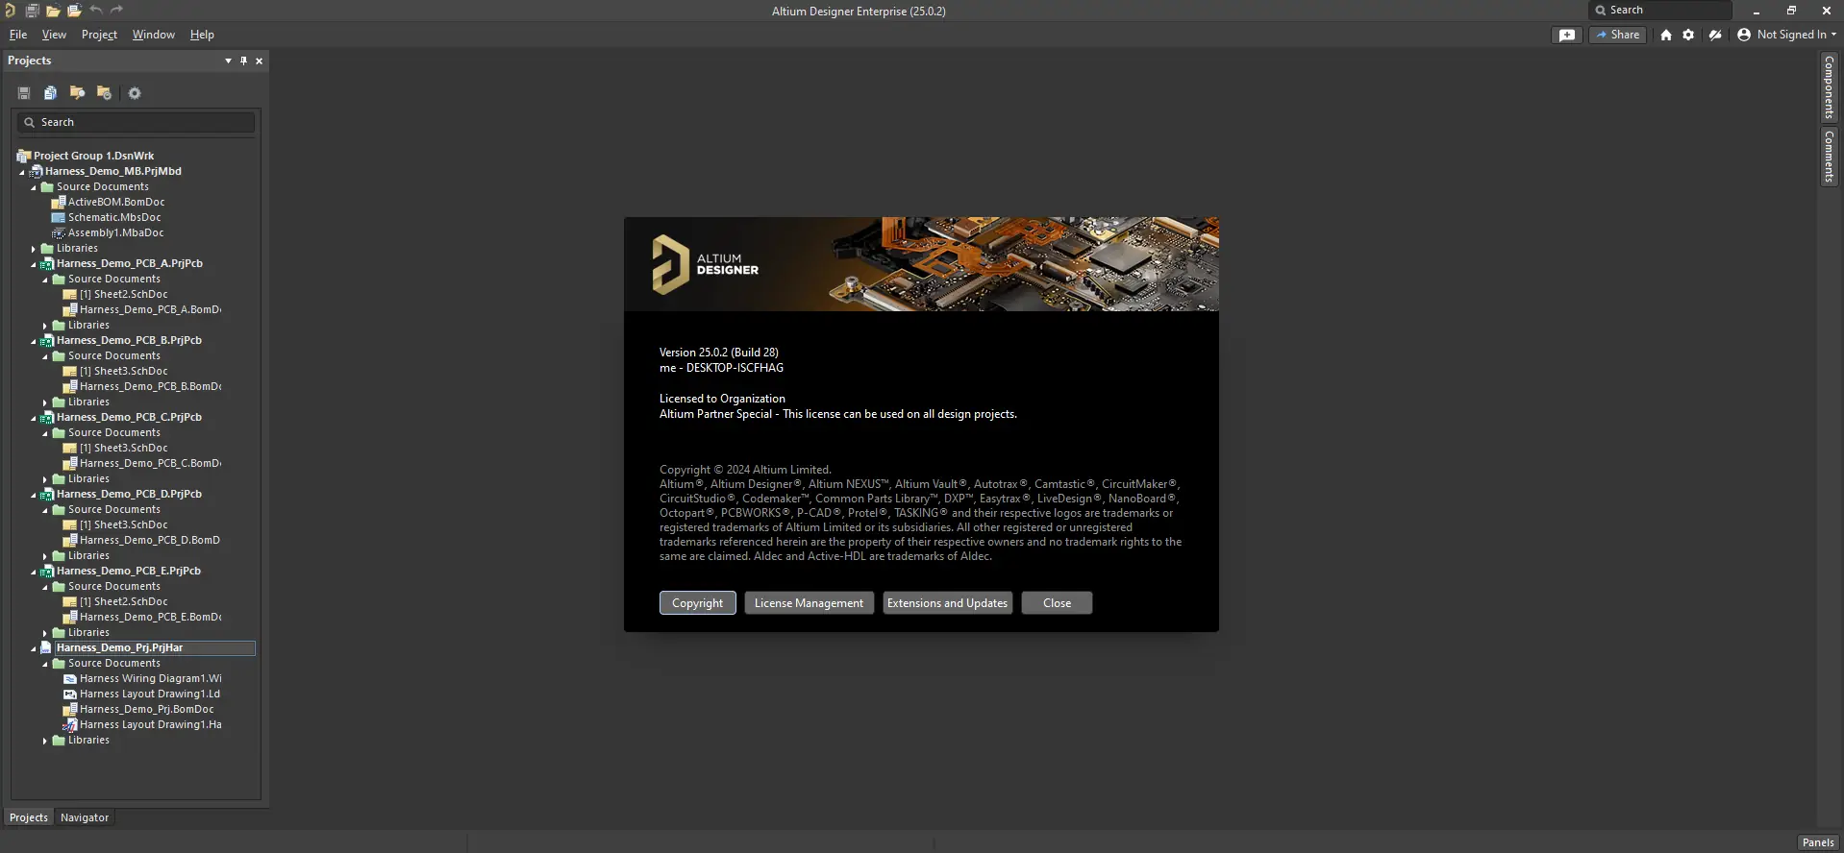Open the File menu
The height and width of the screenshot is (853, 1844).
(x=18, y=35)
